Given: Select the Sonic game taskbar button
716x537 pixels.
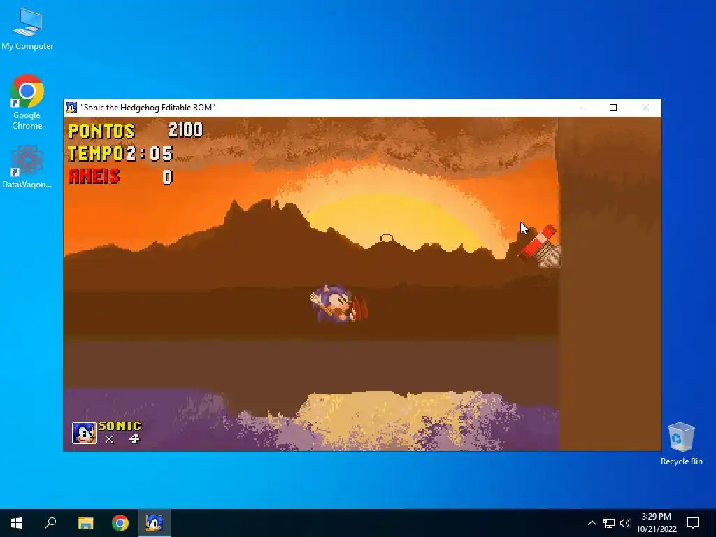Looking at the screenshot, I should 155,523.
